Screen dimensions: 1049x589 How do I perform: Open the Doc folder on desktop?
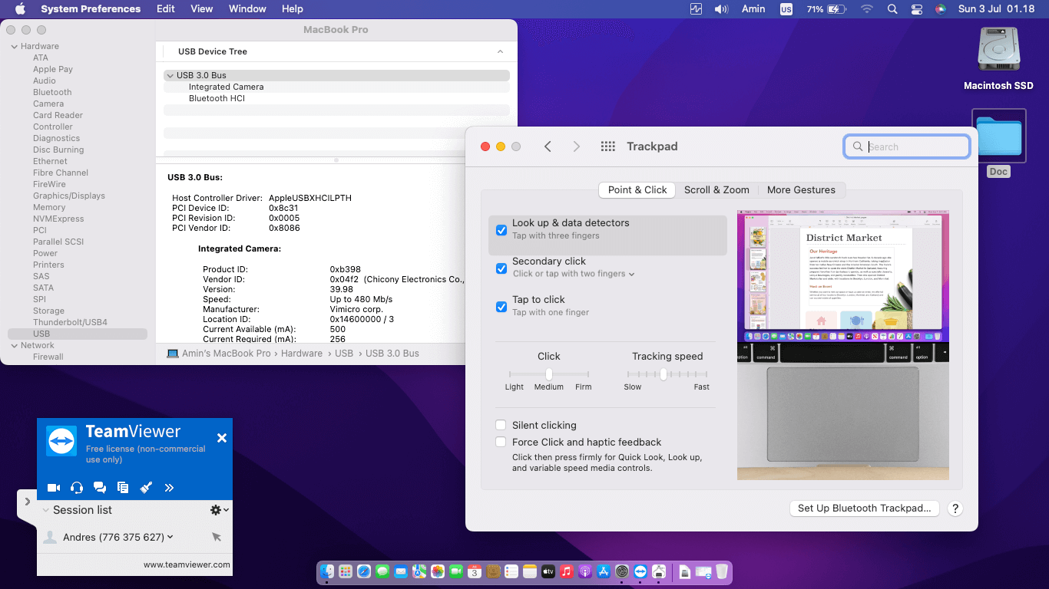tap(998, 138)
